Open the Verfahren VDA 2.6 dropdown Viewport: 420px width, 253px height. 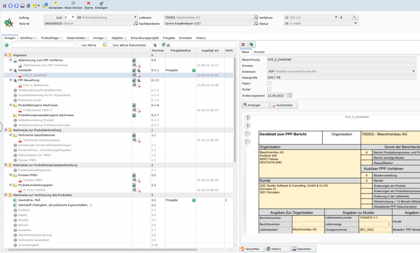[x=336, y=17]
